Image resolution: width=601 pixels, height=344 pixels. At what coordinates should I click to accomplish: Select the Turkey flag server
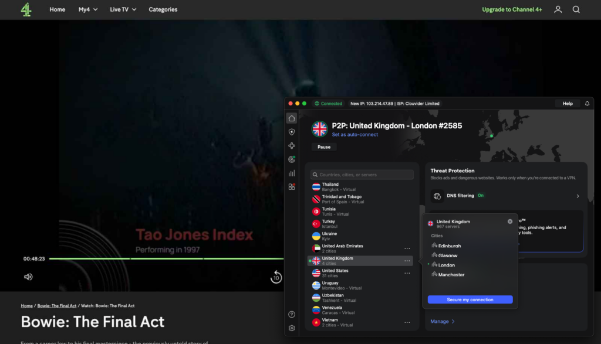[x=316, y=224]
